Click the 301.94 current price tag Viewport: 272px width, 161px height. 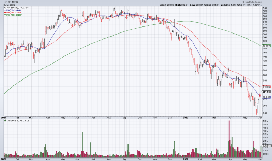[266, 92]
